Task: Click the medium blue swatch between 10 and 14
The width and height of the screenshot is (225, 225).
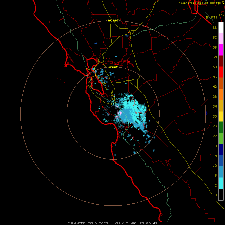Action: pos(221,161)
